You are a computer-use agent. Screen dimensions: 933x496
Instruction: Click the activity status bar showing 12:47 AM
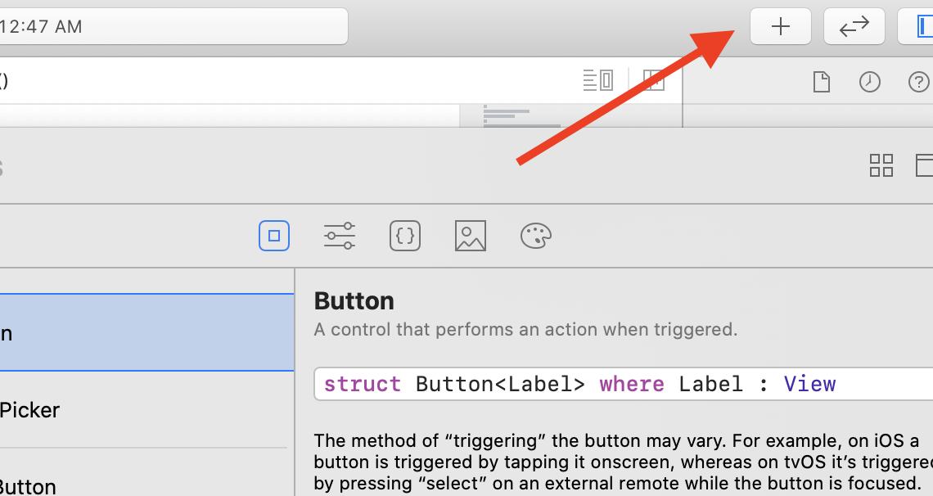(x=172, y=26)
